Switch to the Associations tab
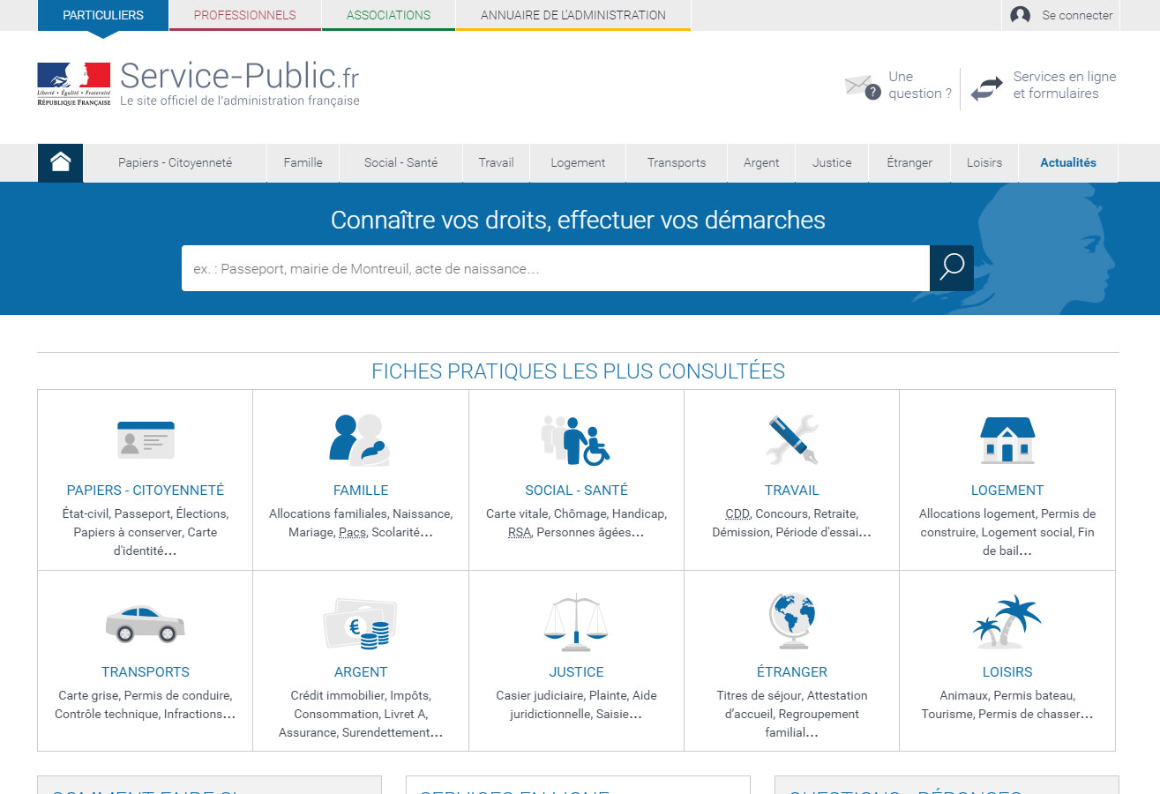 [x=388, y=15]
